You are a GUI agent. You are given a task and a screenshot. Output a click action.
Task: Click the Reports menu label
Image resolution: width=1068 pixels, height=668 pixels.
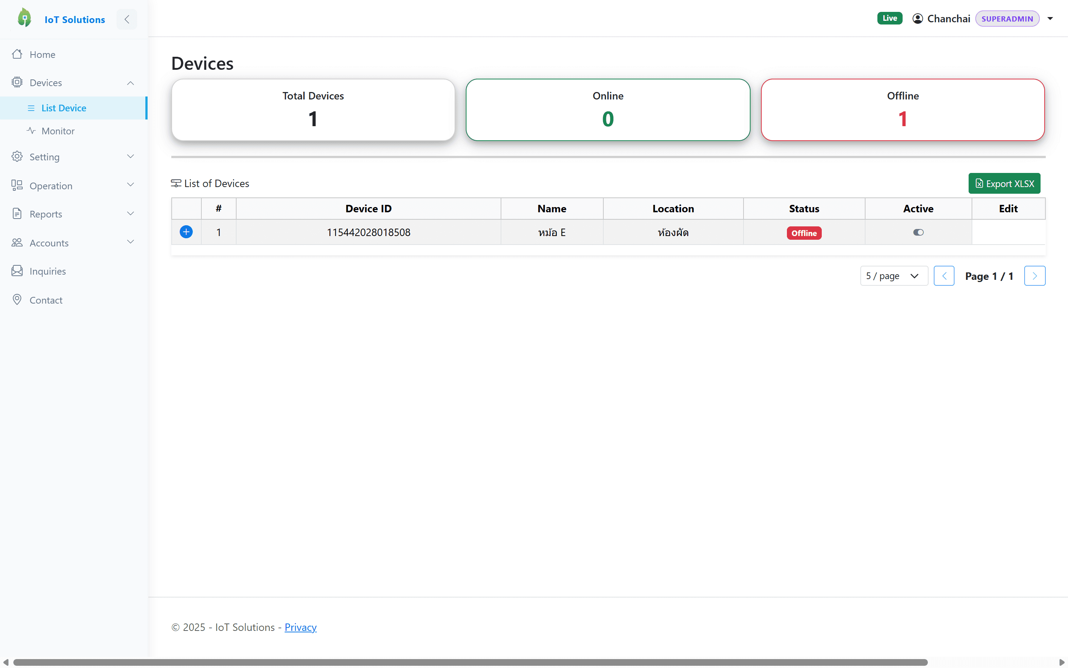point(46,214)
